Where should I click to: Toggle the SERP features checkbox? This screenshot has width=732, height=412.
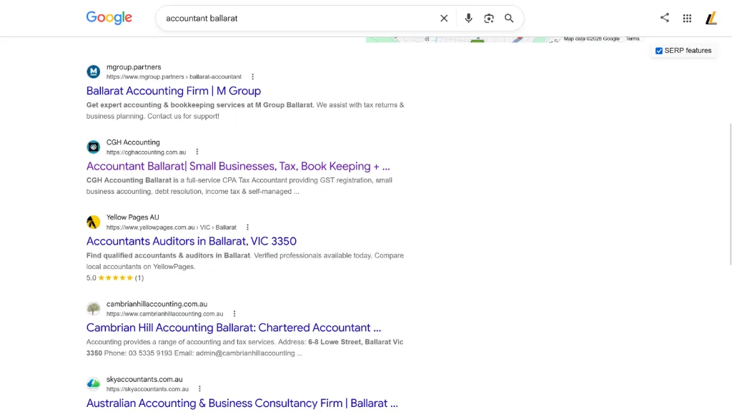(658, 51)
